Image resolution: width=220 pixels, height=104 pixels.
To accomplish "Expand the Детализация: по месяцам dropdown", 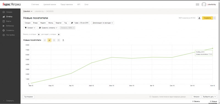I will 103,23.
